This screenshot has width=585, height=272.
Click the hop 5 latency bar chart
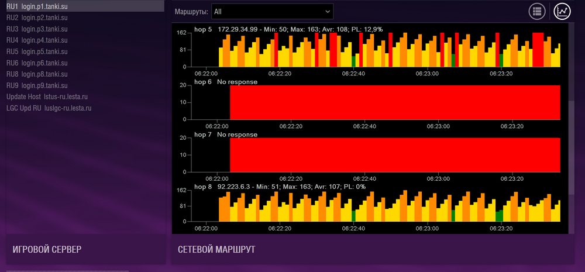tap(390, 50)
